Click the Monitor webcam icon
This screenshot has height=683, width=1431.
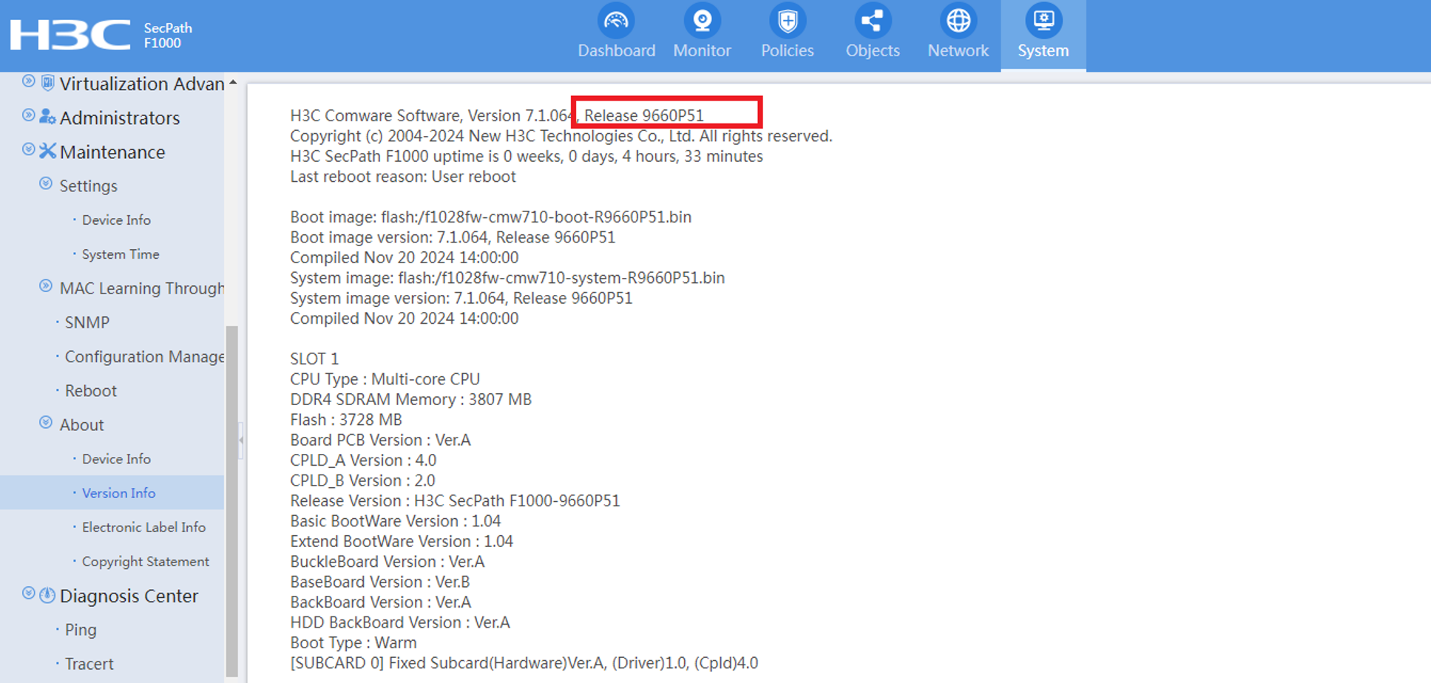tap(702, 21)
